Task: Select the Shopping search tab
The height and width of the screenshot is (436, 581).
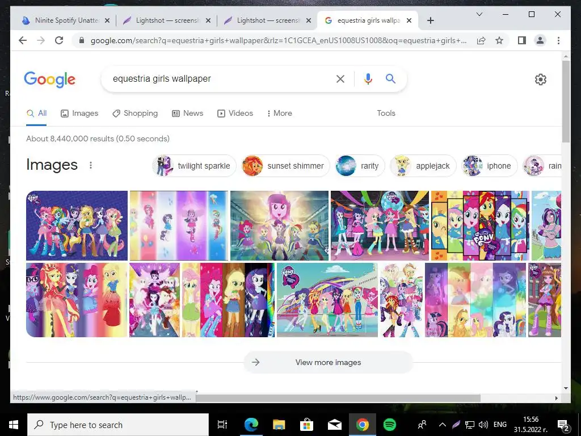Action: tap(135, 114)
